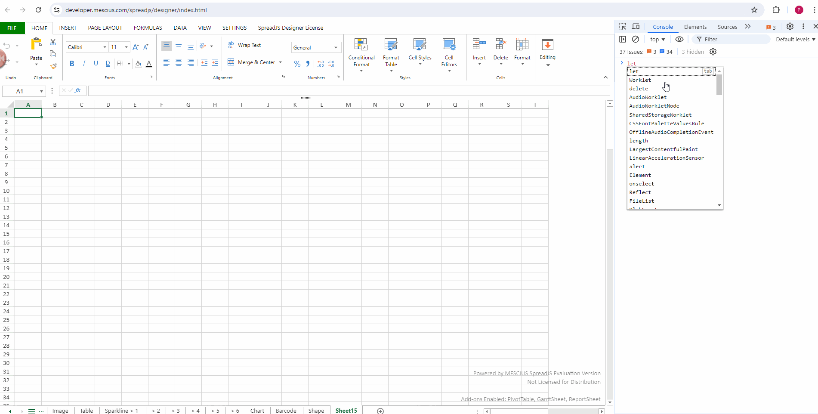Toggle DevTools inspect element mode
Viewport: 818px width, 414px height.
tap(623, 26)
